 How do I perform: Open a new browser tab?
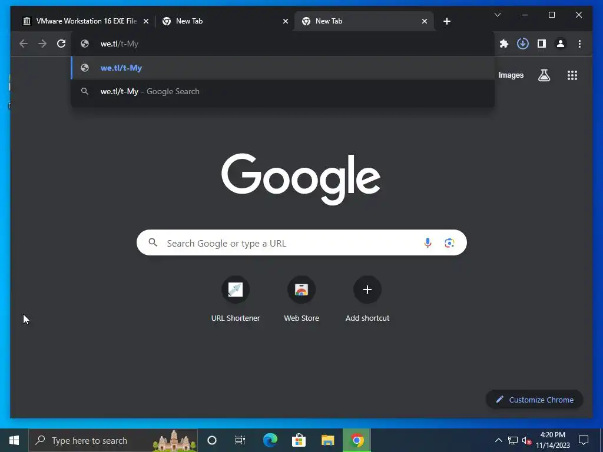[446, 21]
